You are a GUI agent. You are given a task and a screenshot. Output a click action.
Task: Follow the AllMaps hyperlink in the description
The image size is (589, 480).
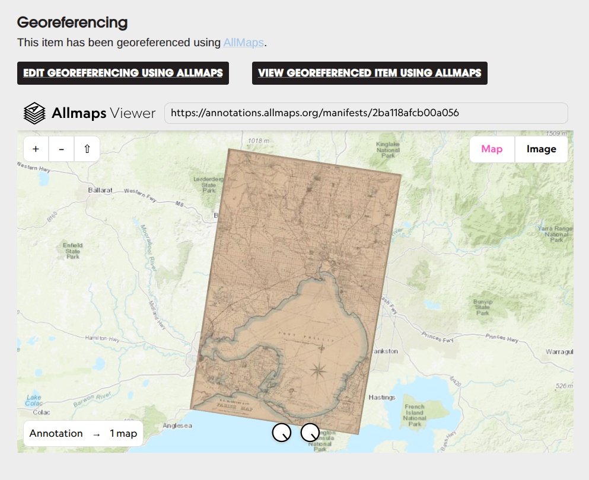(x=243, y=43)
